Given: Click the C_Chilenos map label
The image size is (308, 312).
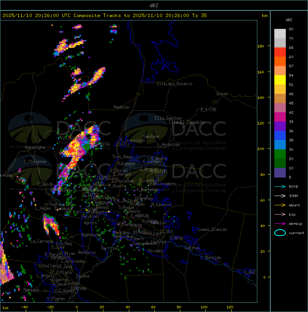Looking at the screenshot, I should point(35,162).
